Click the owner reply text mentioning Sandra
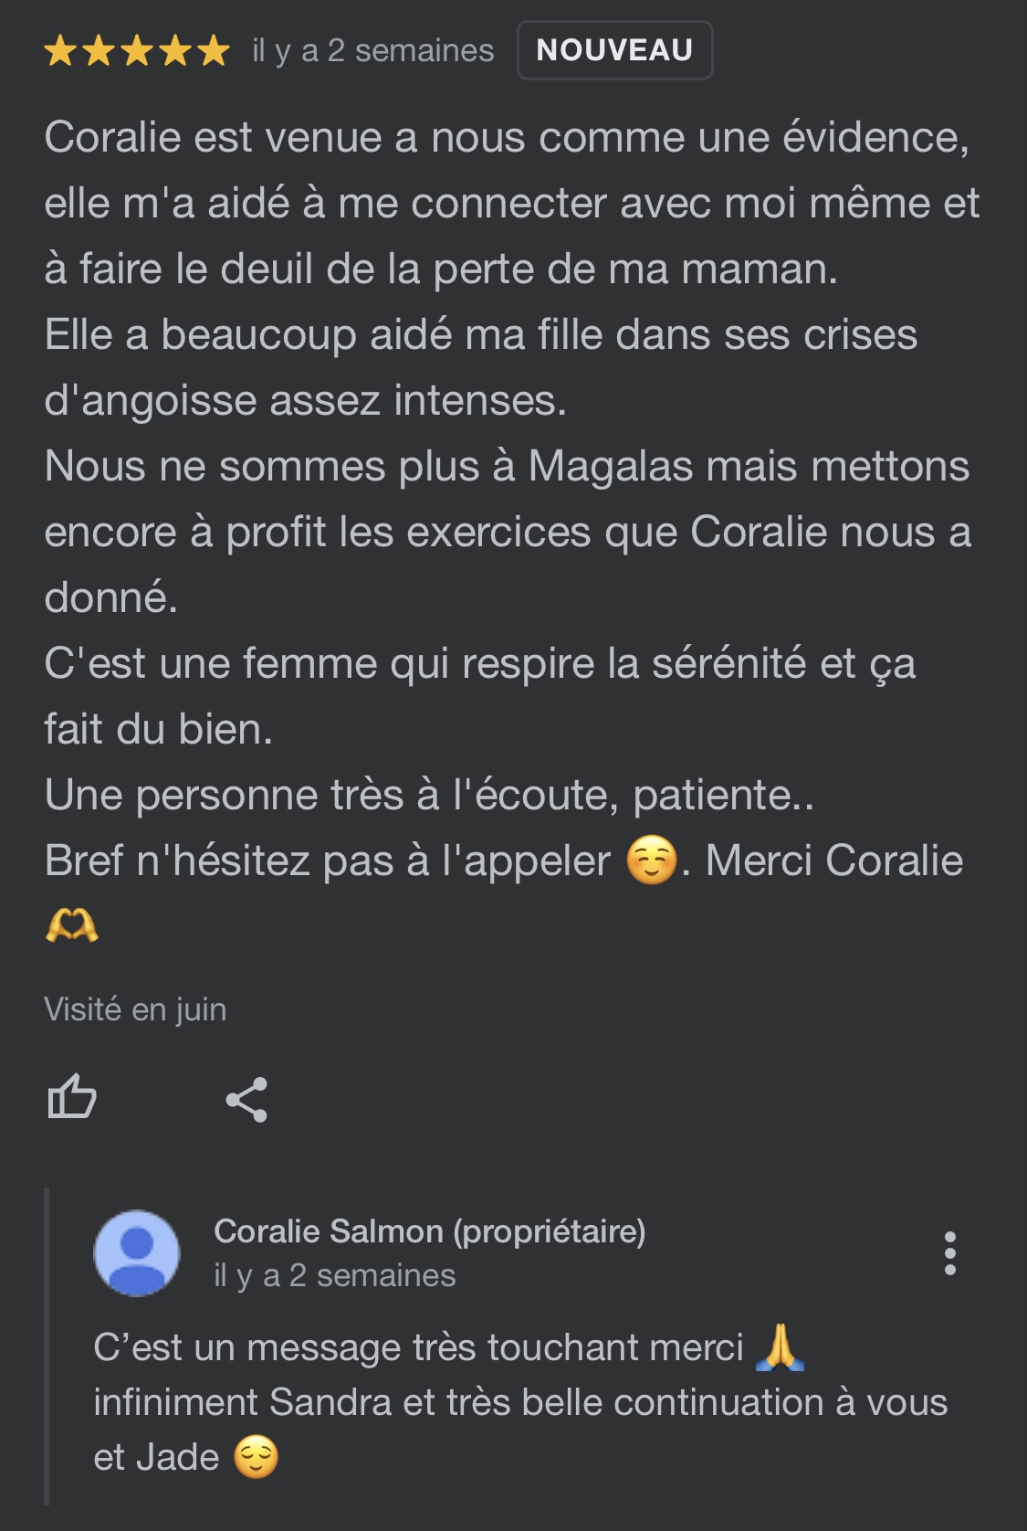Viewport: 1027px width, 1531px height. point(520,1402)
